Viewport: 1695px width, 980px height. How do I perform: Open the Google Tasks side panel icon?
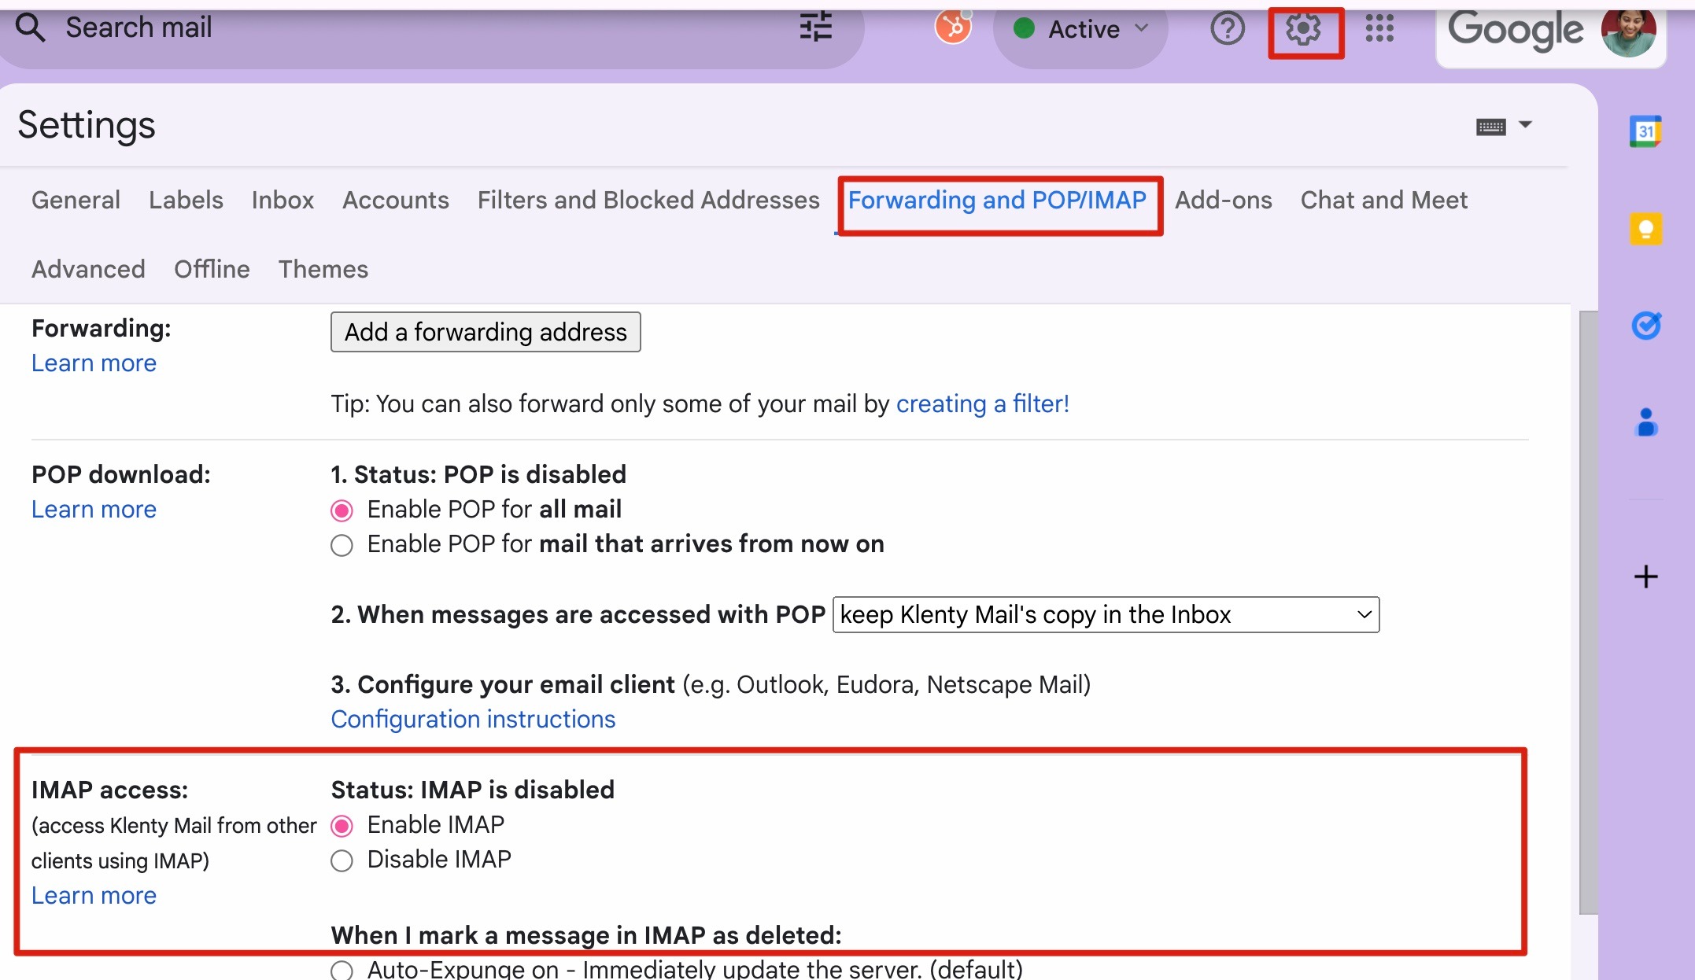pos(1645,325)
